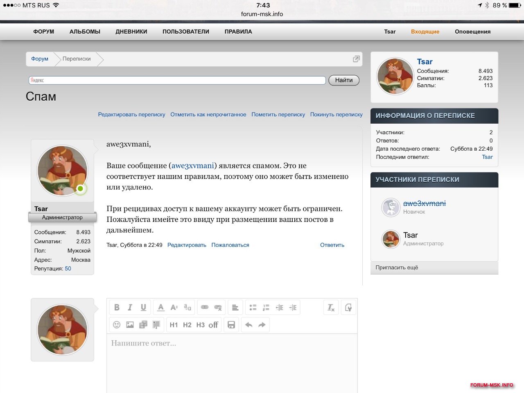Remove link using unlink icon
Screen dimensions: 524x393
(218, 307)
